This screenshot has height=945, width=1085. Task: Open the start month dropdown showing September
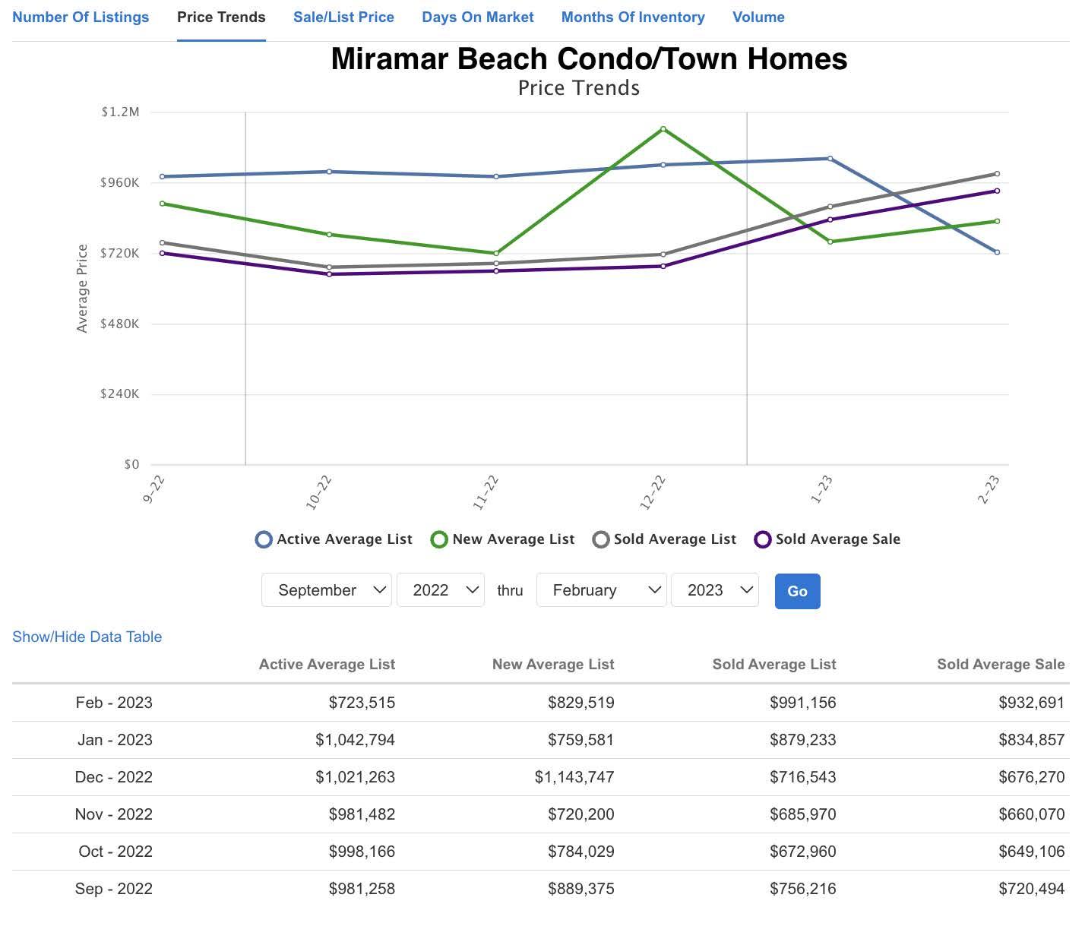327,590
